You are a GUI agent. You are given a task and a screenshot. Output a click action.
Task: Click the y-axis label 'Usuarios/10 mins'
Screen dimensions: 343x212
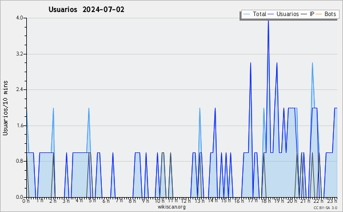(5, 108)
